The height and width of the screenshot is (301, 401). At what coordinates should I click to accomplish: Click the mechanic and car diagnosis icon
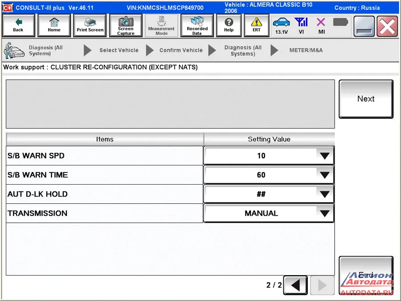click(14, 50)
